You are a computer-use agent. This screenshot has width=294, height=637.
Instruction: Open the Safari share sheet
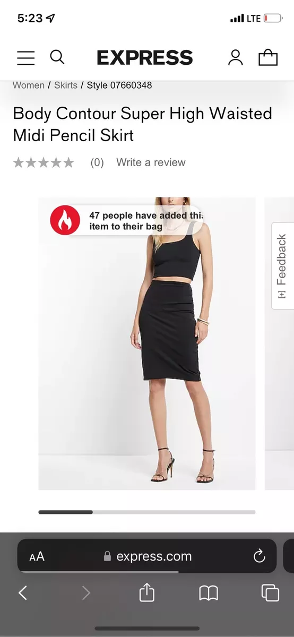click(x=146, y=592)
